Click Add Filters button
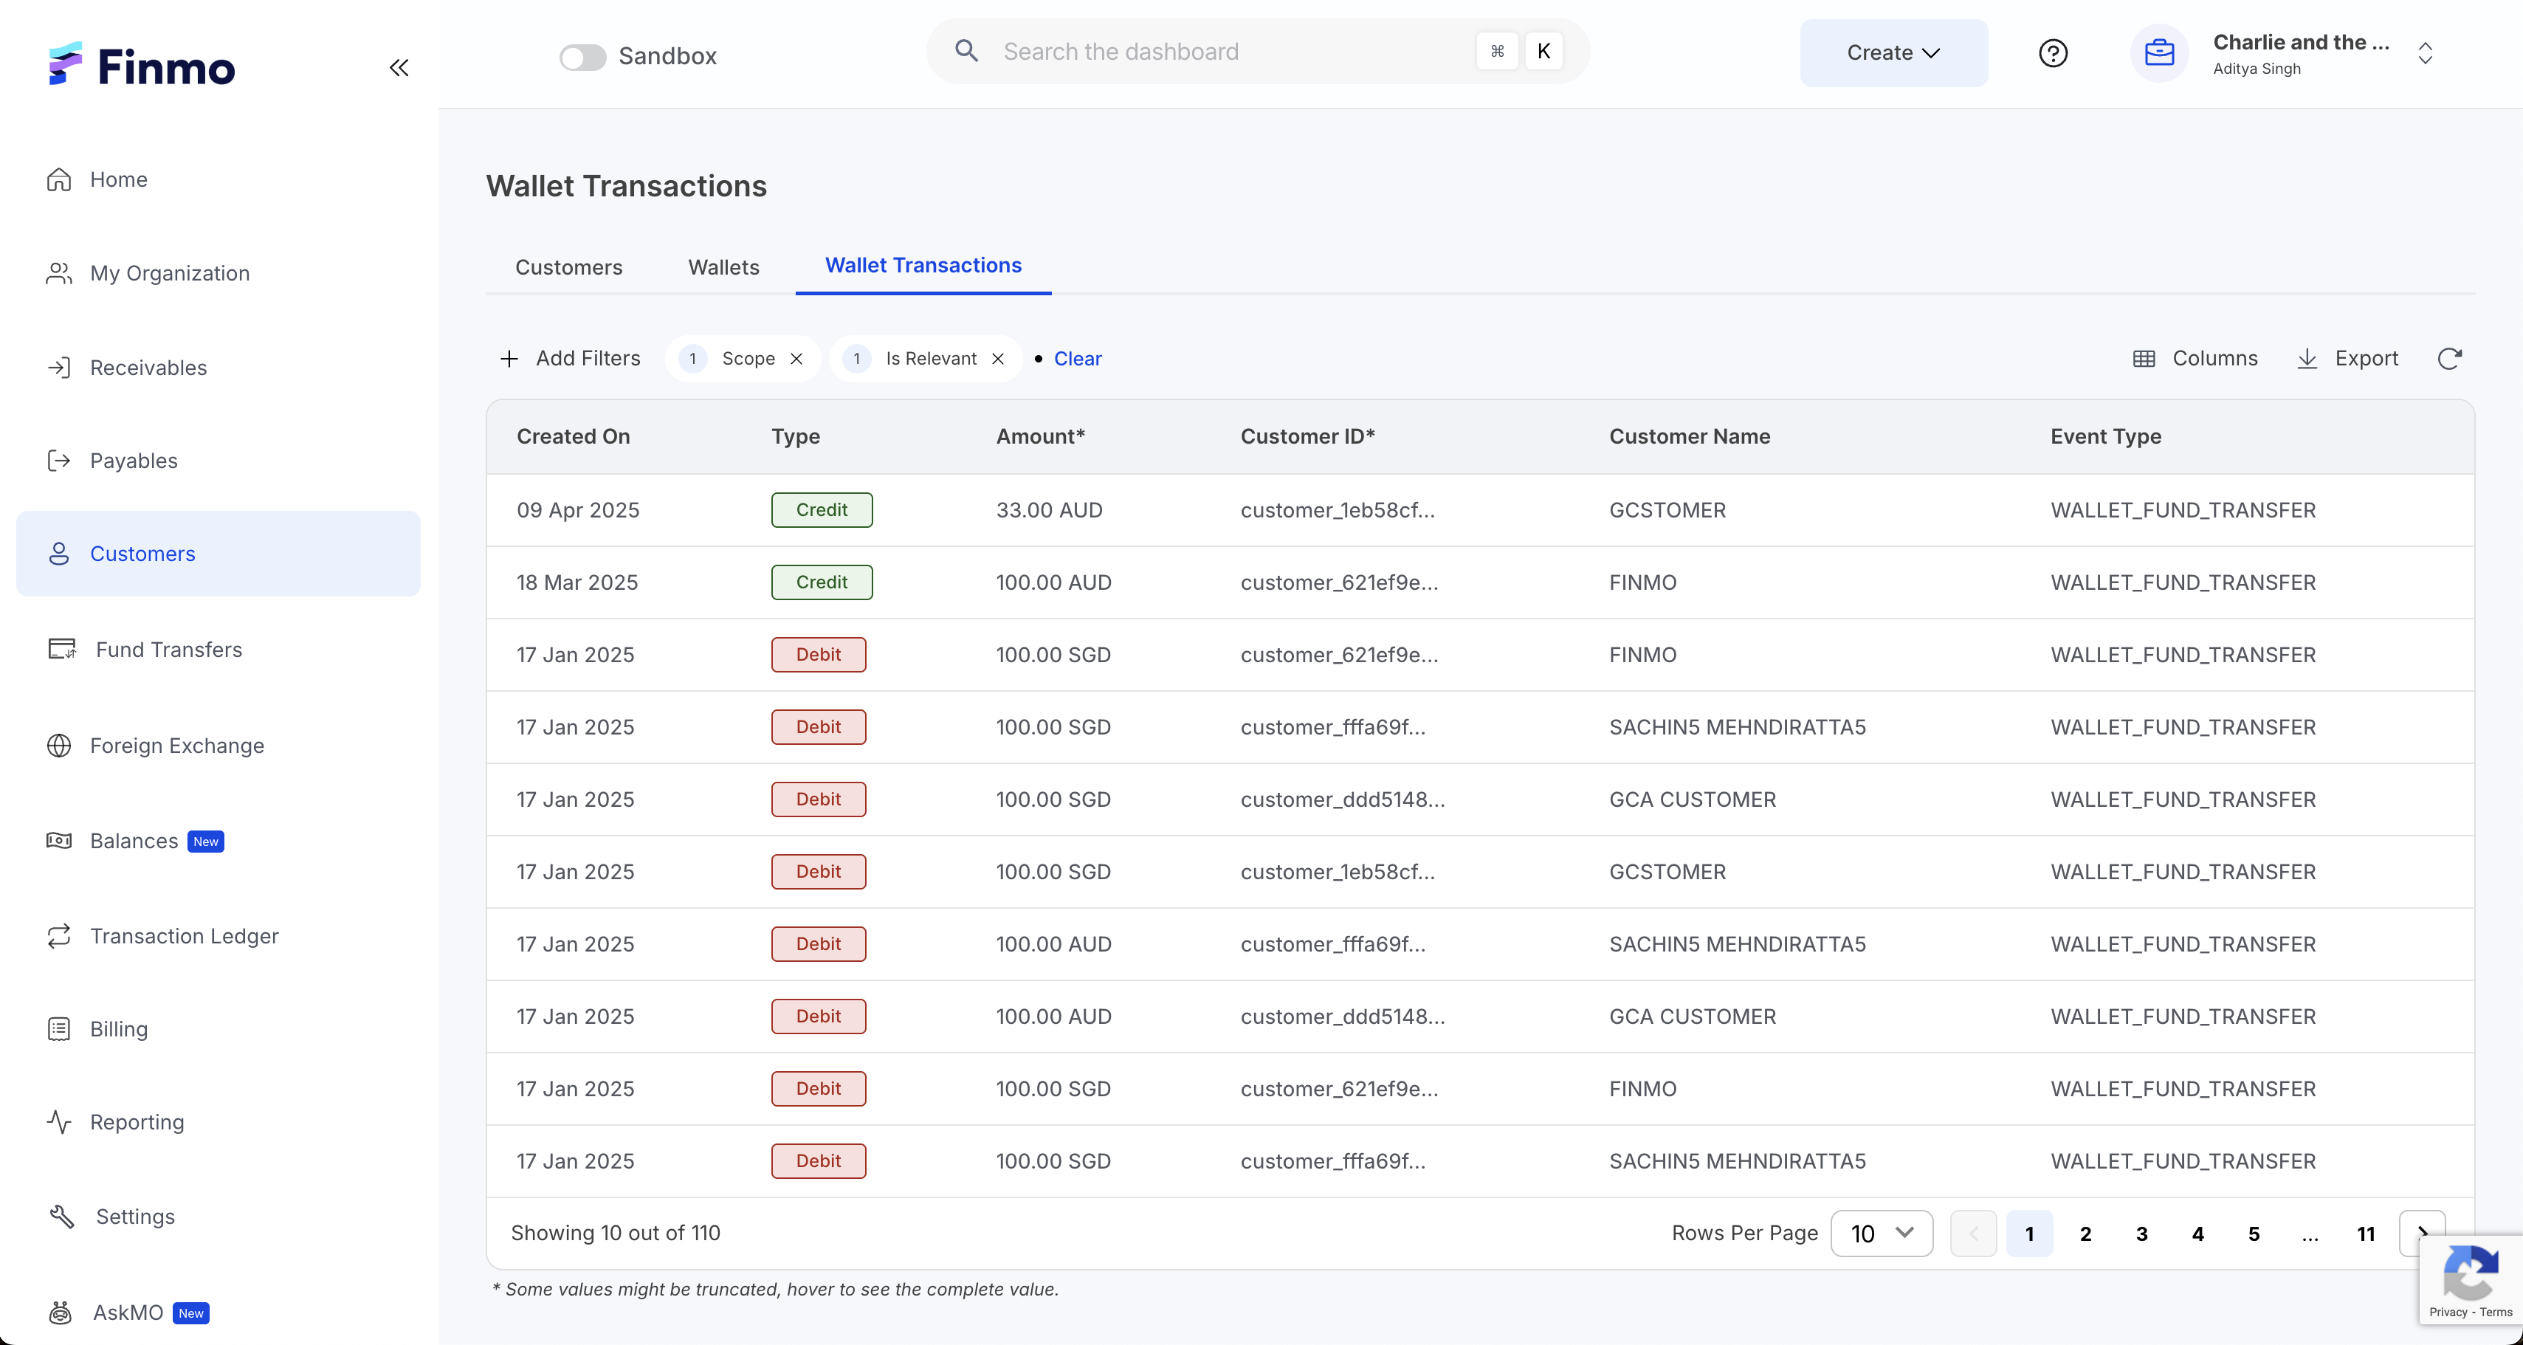The width and height of the screenshot is (2523, 1345). [x=570, y=359]
